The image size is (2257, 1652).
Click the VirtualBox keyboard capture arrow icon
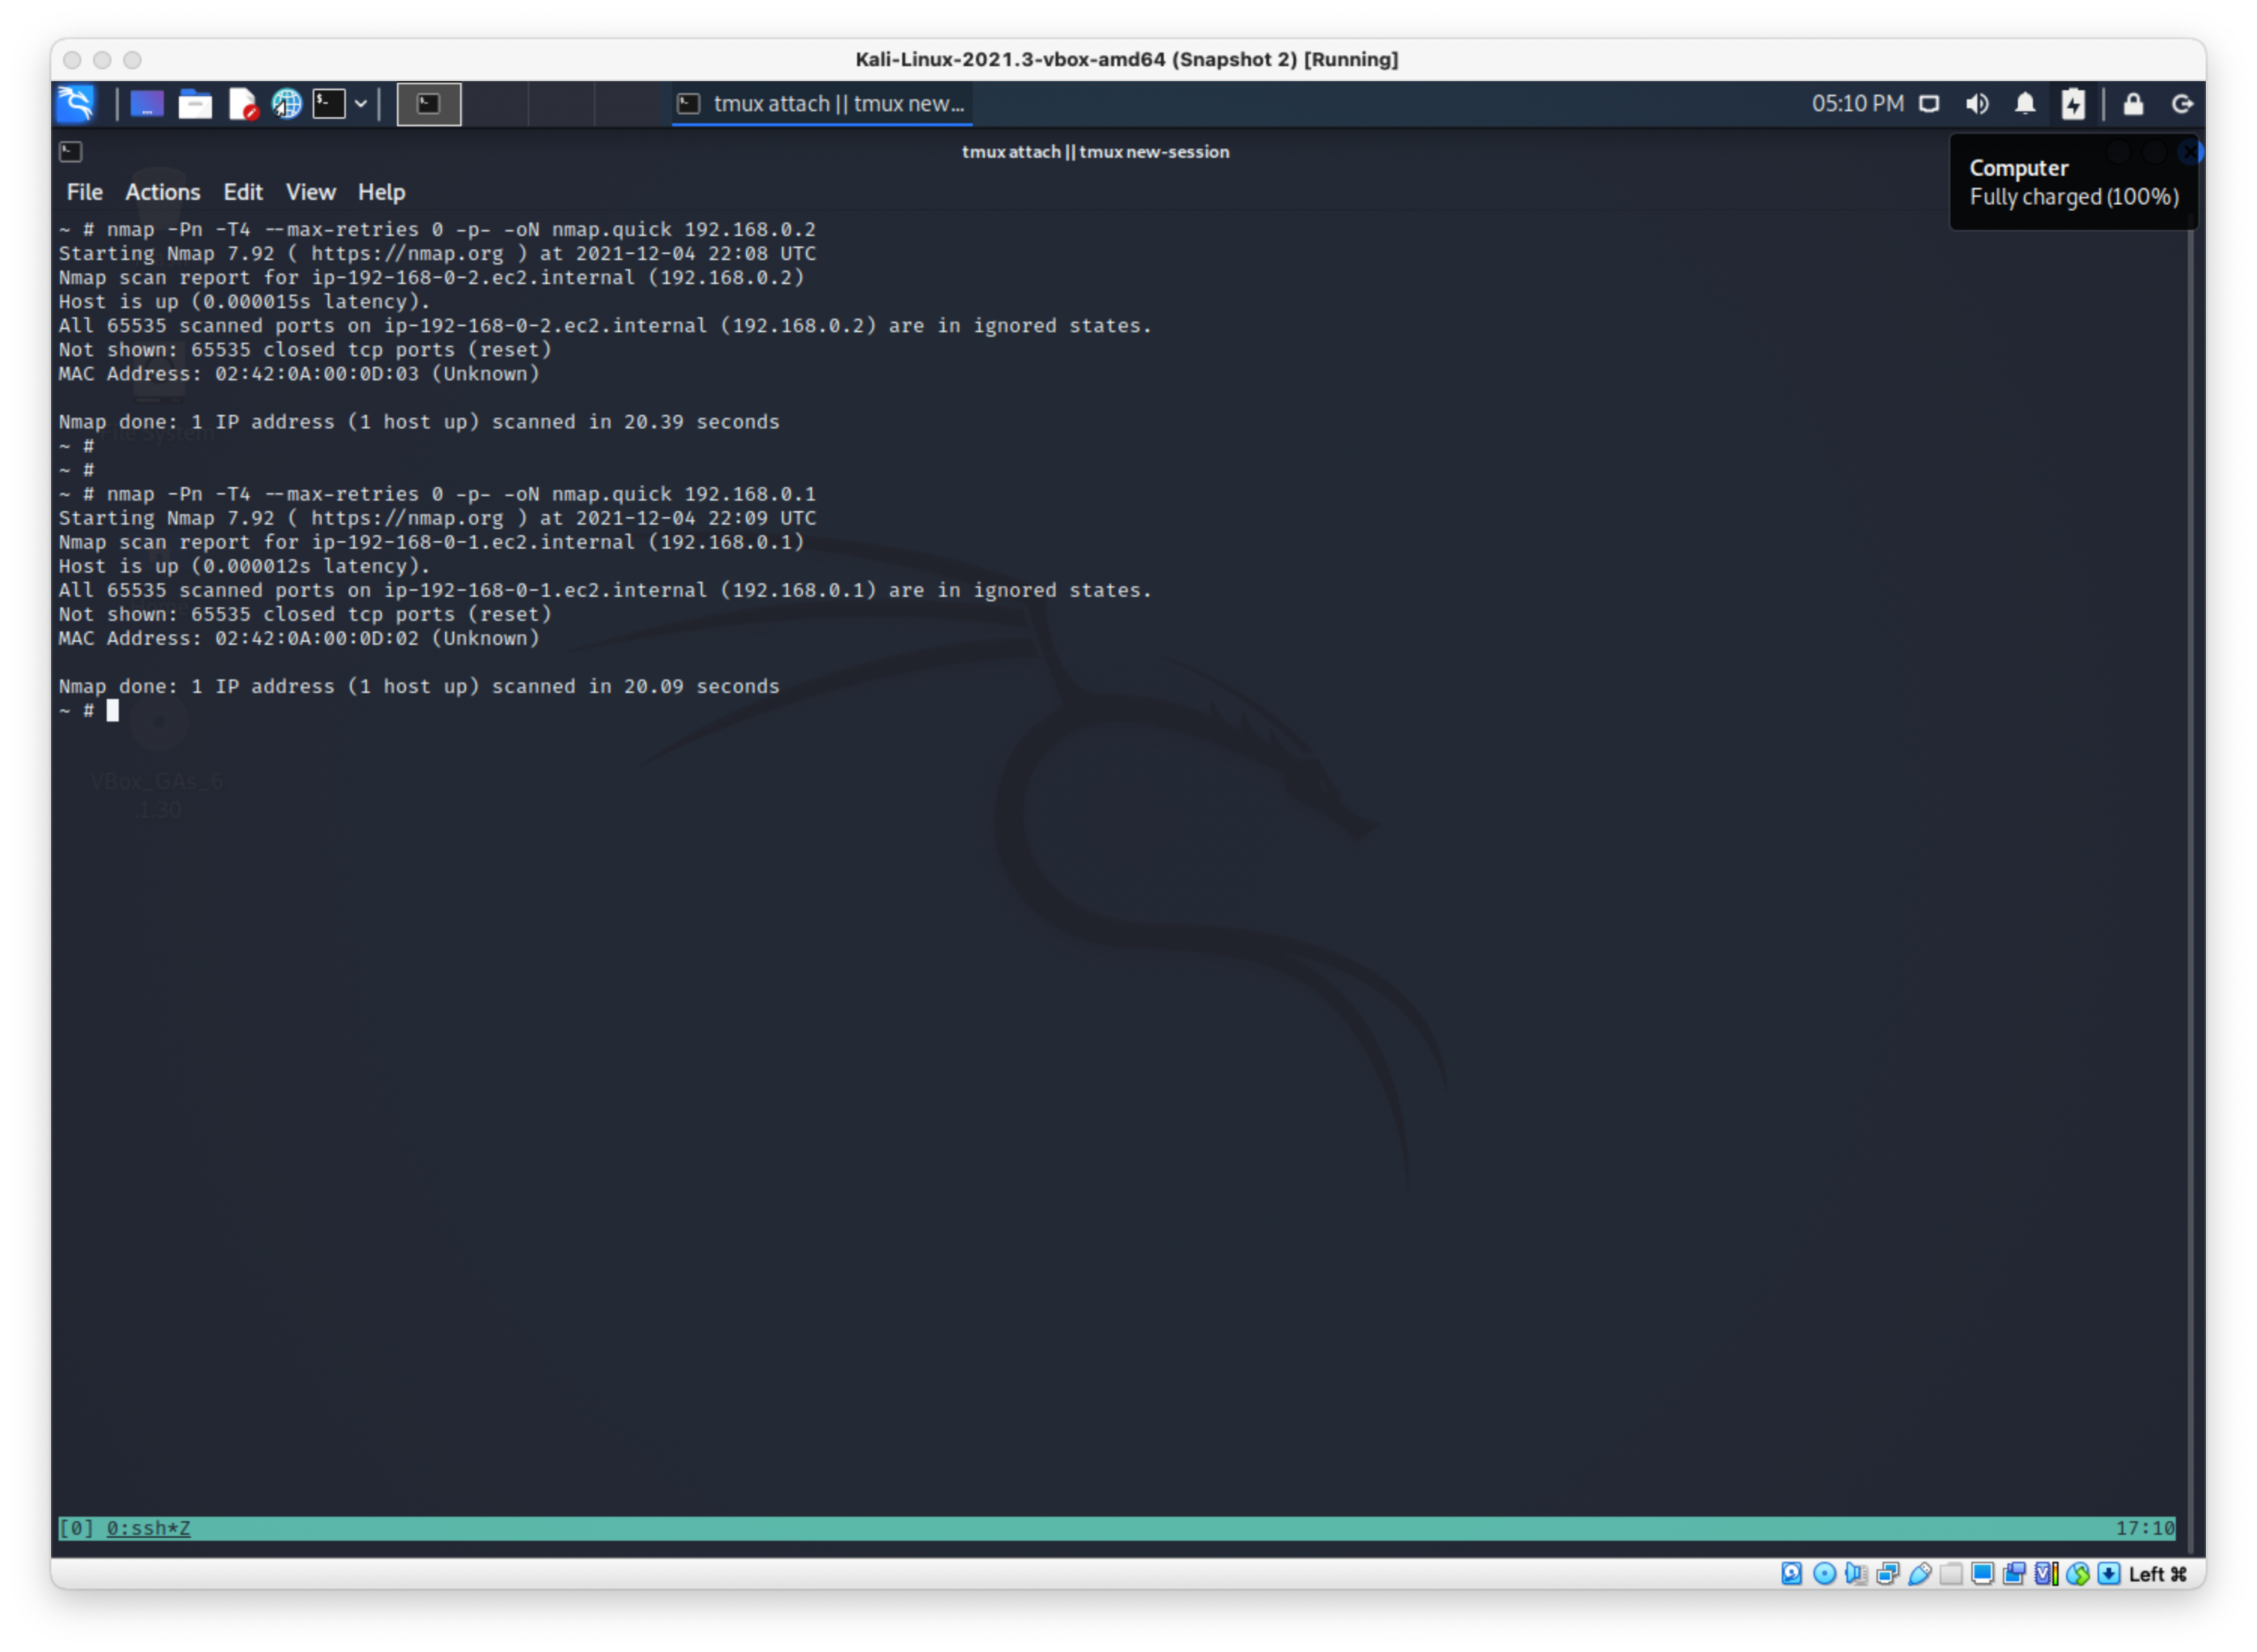2109,1575
